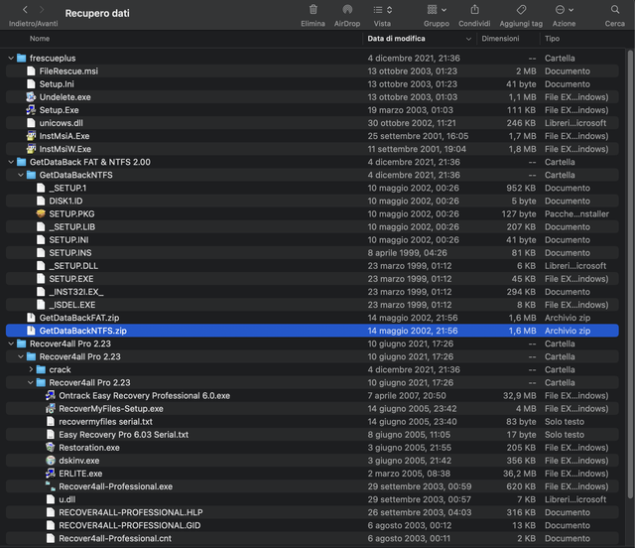Select the Undelete.exe icon

point(31,97)
